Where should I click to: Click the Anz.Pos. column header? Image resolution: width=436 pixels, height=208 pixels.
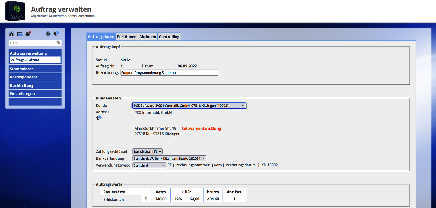234,192
